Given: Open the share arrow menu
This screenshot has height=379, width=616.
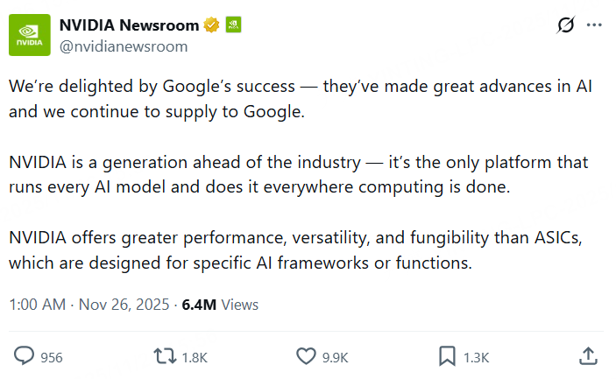Looking at the screenshot, I should coord(589,355).
